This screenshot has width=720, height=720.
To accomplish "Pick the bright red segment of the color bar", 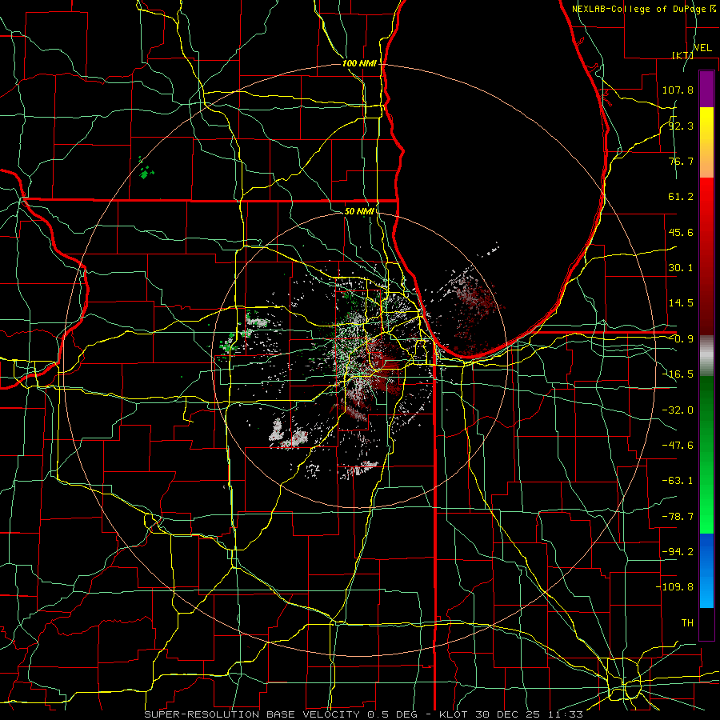I will pyautogui.click(x=706, y=257).
